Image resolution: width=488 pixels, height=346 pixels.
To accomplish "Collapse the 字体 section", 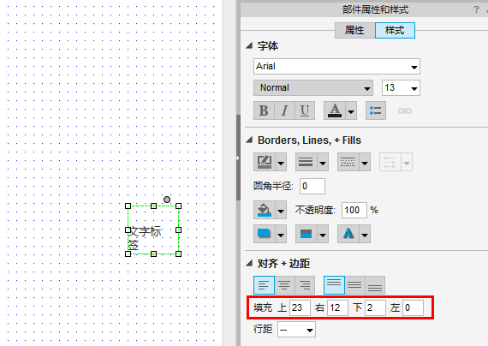I will click(x=249, y=45).
